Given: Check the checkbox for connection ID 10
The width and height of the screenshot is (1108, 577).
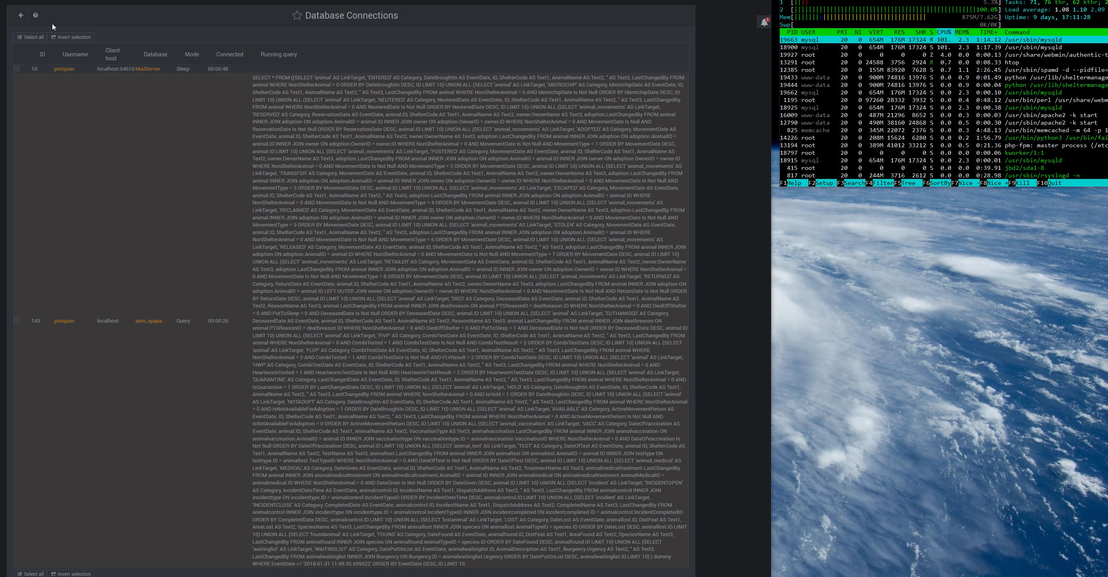Looking at the screenshot, I should pyautogui.click(x=17, y=68).
